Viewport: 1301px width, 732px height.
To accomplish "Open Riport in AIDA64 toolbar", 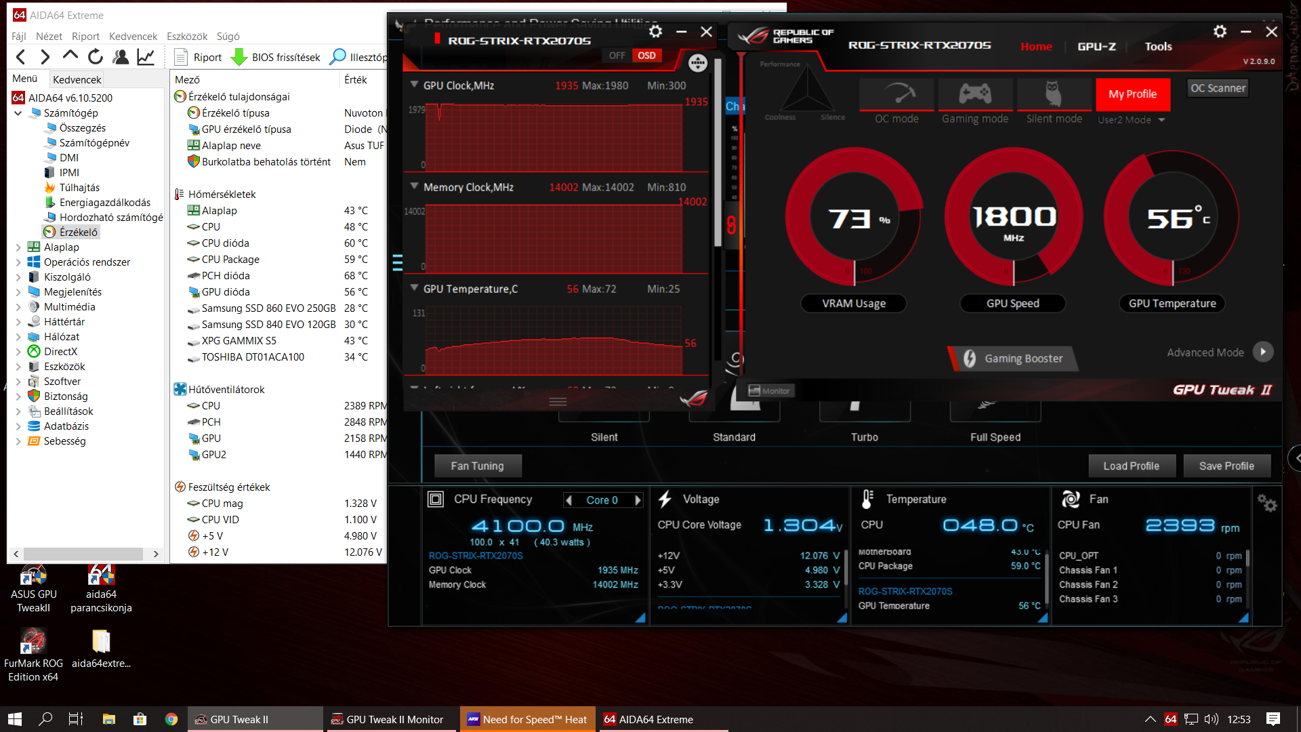I will tap(198, 57).
